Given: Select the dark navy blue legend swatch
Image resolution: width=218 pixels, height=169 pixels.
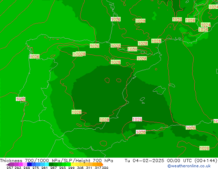Looking at the screenshot, I should [29, 165].
